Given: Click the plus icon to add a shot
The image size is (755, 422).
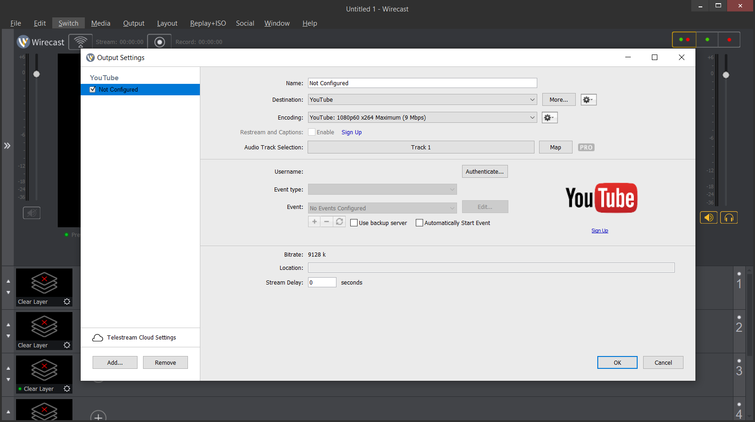Looking at the screenshot, I should (98, 417).
